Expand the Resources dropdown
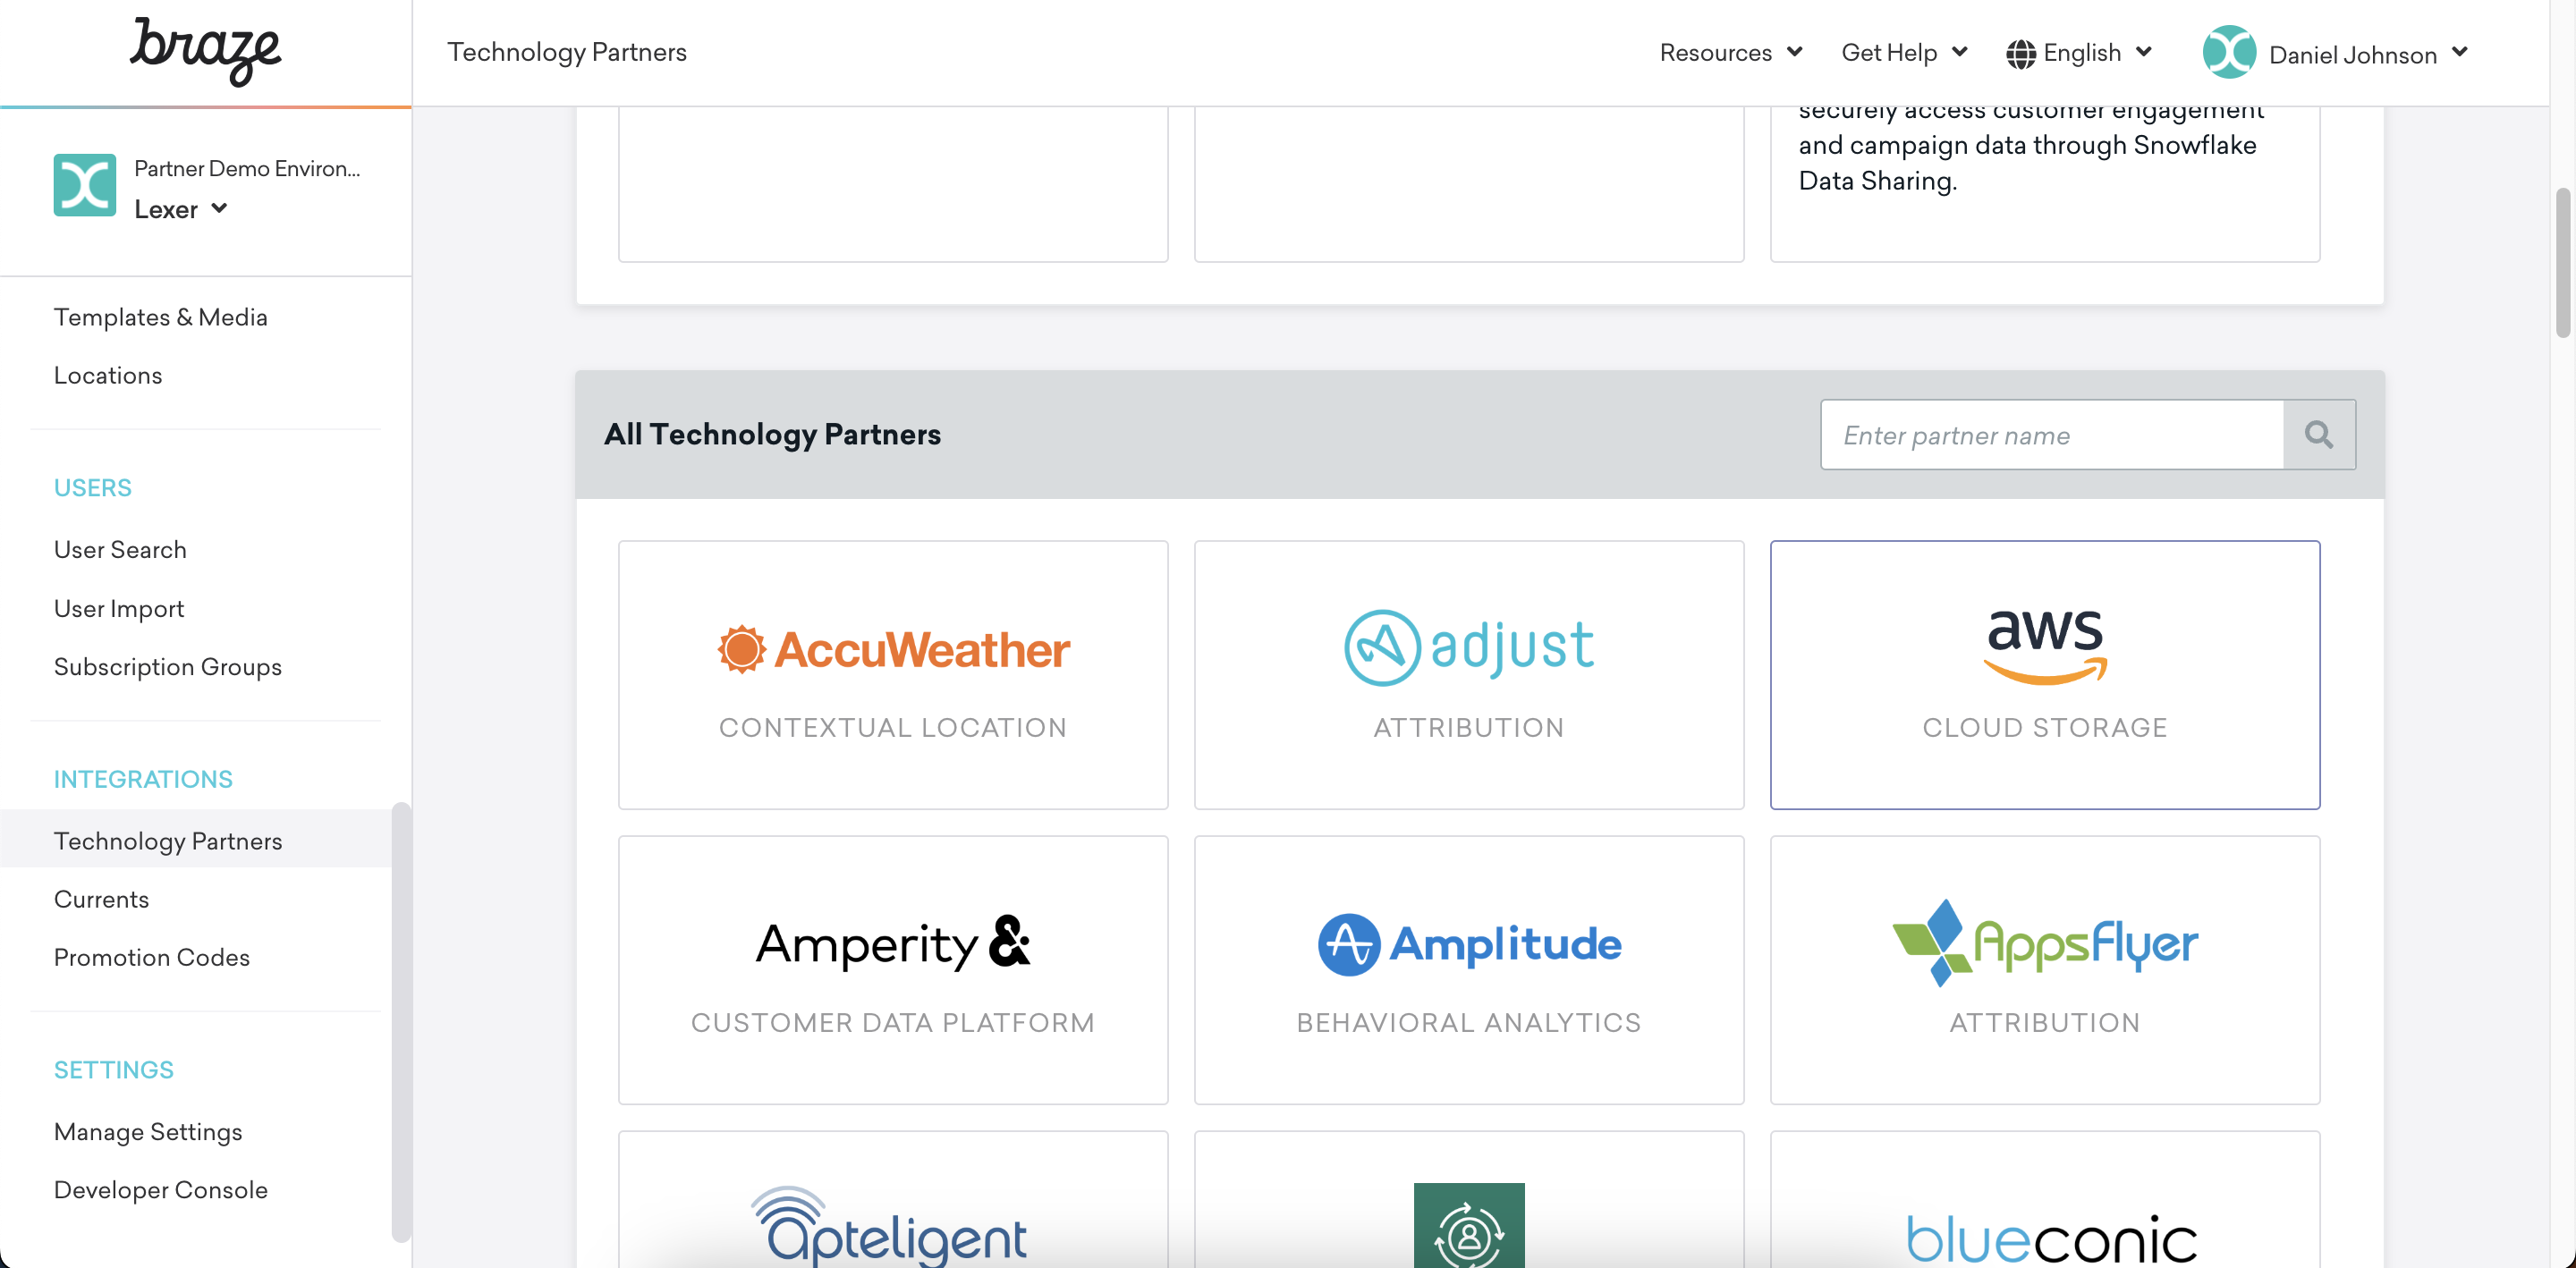Image resolution: width=2576 pixels, height=1268 pixels. click(1730, 52)
